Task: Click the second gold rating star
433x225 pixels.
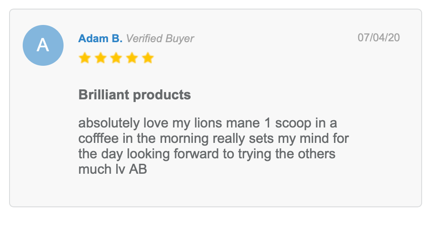Action: coord(100,58)
